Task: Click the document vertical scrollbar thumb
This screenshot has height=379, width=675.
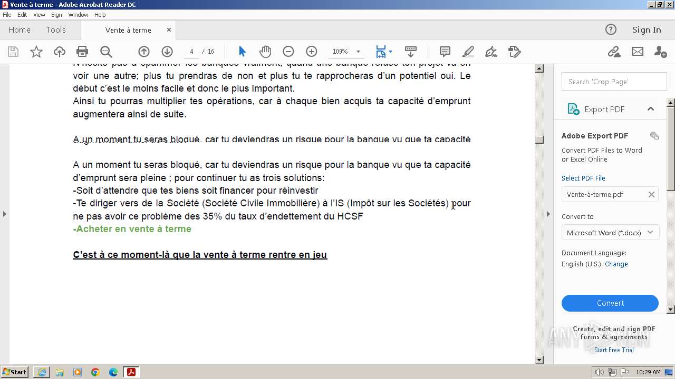Action: [x=539, y=139]
